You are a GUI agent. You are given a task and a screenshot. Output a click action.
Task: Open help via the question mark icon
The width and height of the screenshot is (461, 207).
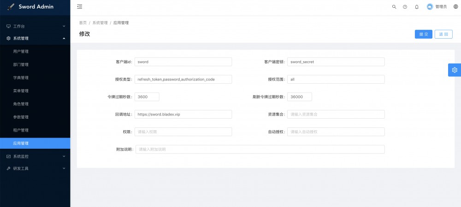point(405,7)
